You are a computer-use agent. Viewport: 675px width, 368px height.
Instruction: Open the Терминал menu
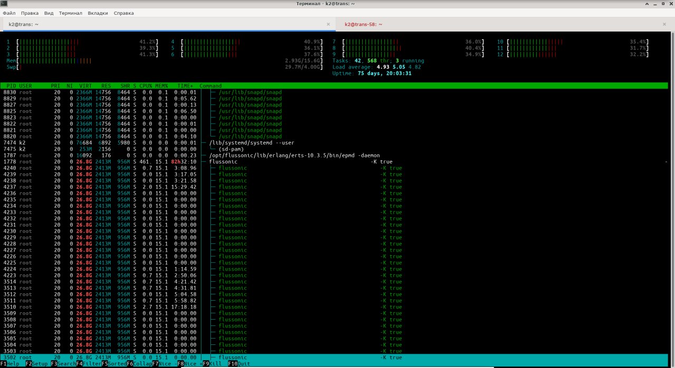click(x=70, y=13)
